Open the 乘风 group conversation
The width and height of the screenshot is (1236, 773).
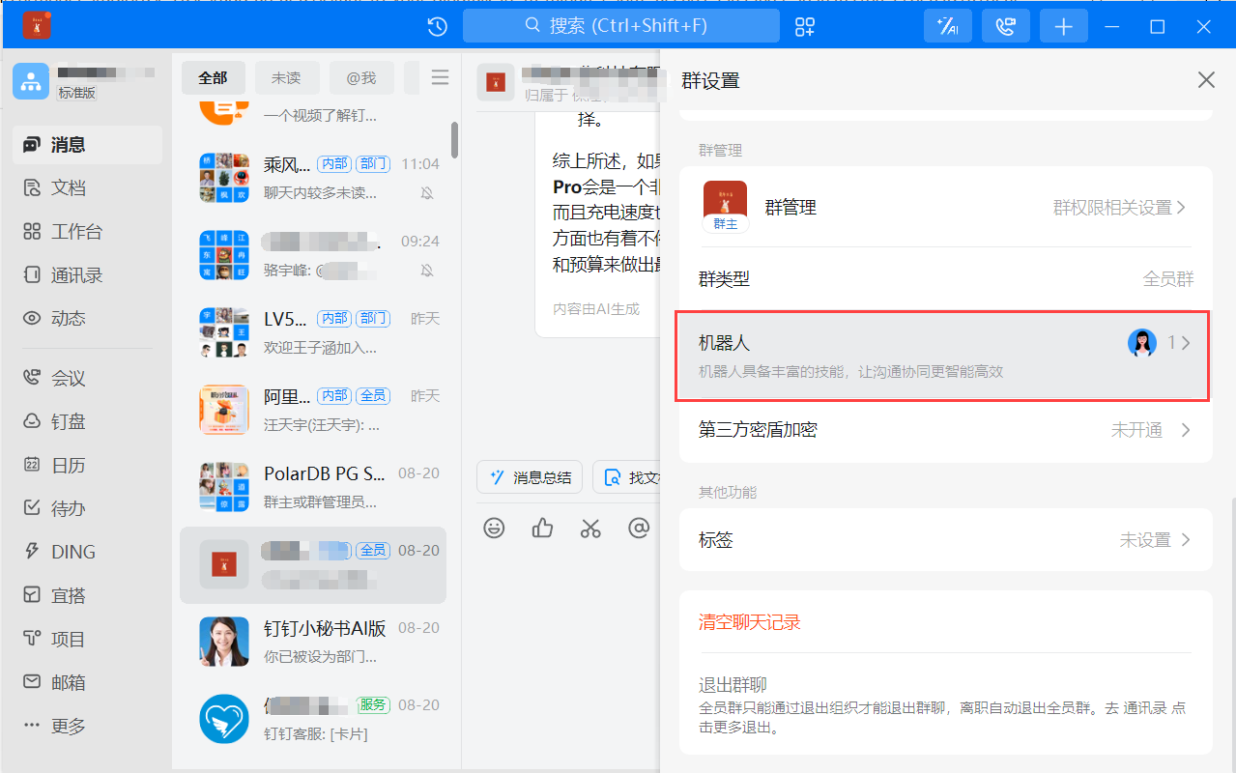[313, 178]
